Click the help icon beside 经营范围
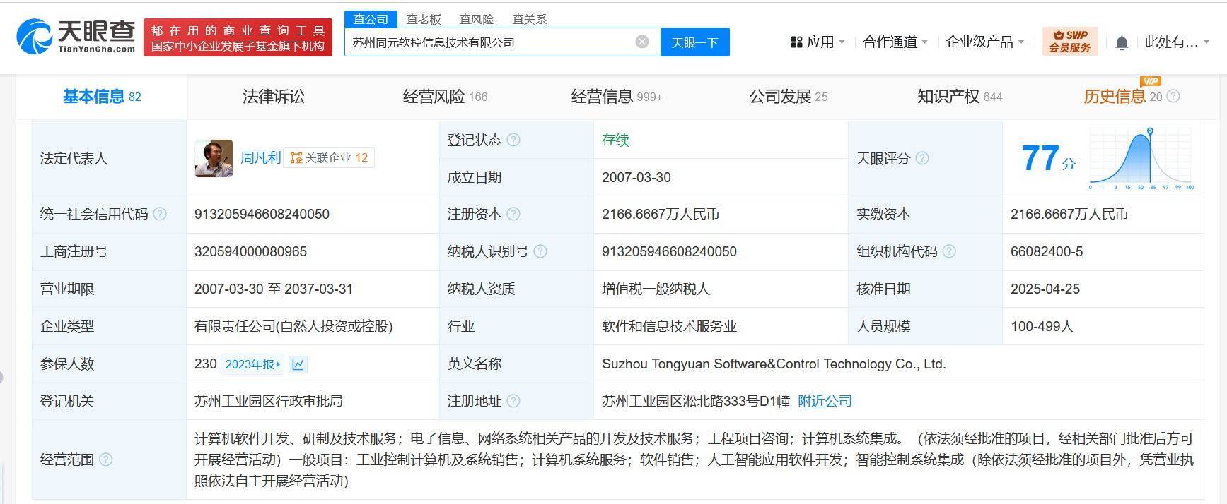The height and width of the screenshot is (504, 1227). pyautogui.click(x=106, y=460)
